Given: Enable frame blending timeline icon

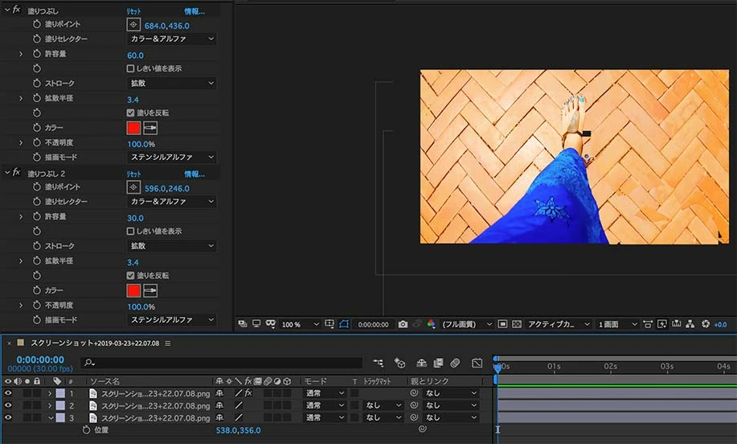Looking at the screenshot, I should coord(438,363).
